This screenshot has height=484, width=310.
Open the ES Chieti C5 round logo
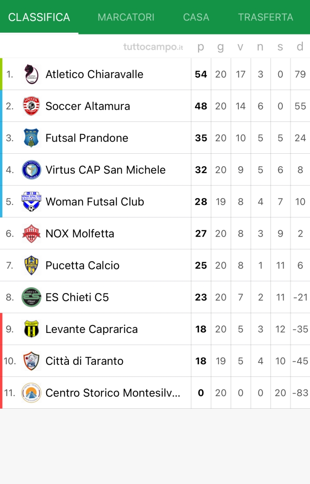31,297
